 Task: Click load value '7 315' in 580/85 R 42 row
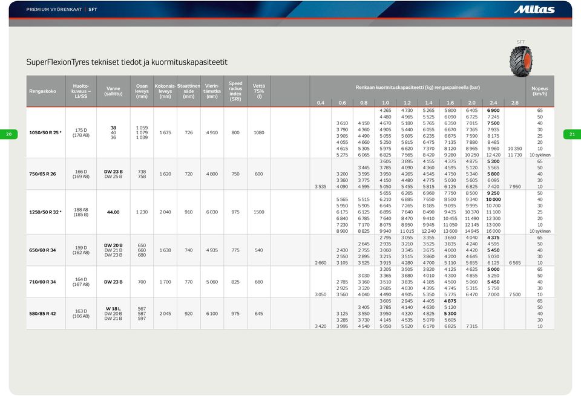(x=471, y=326)
